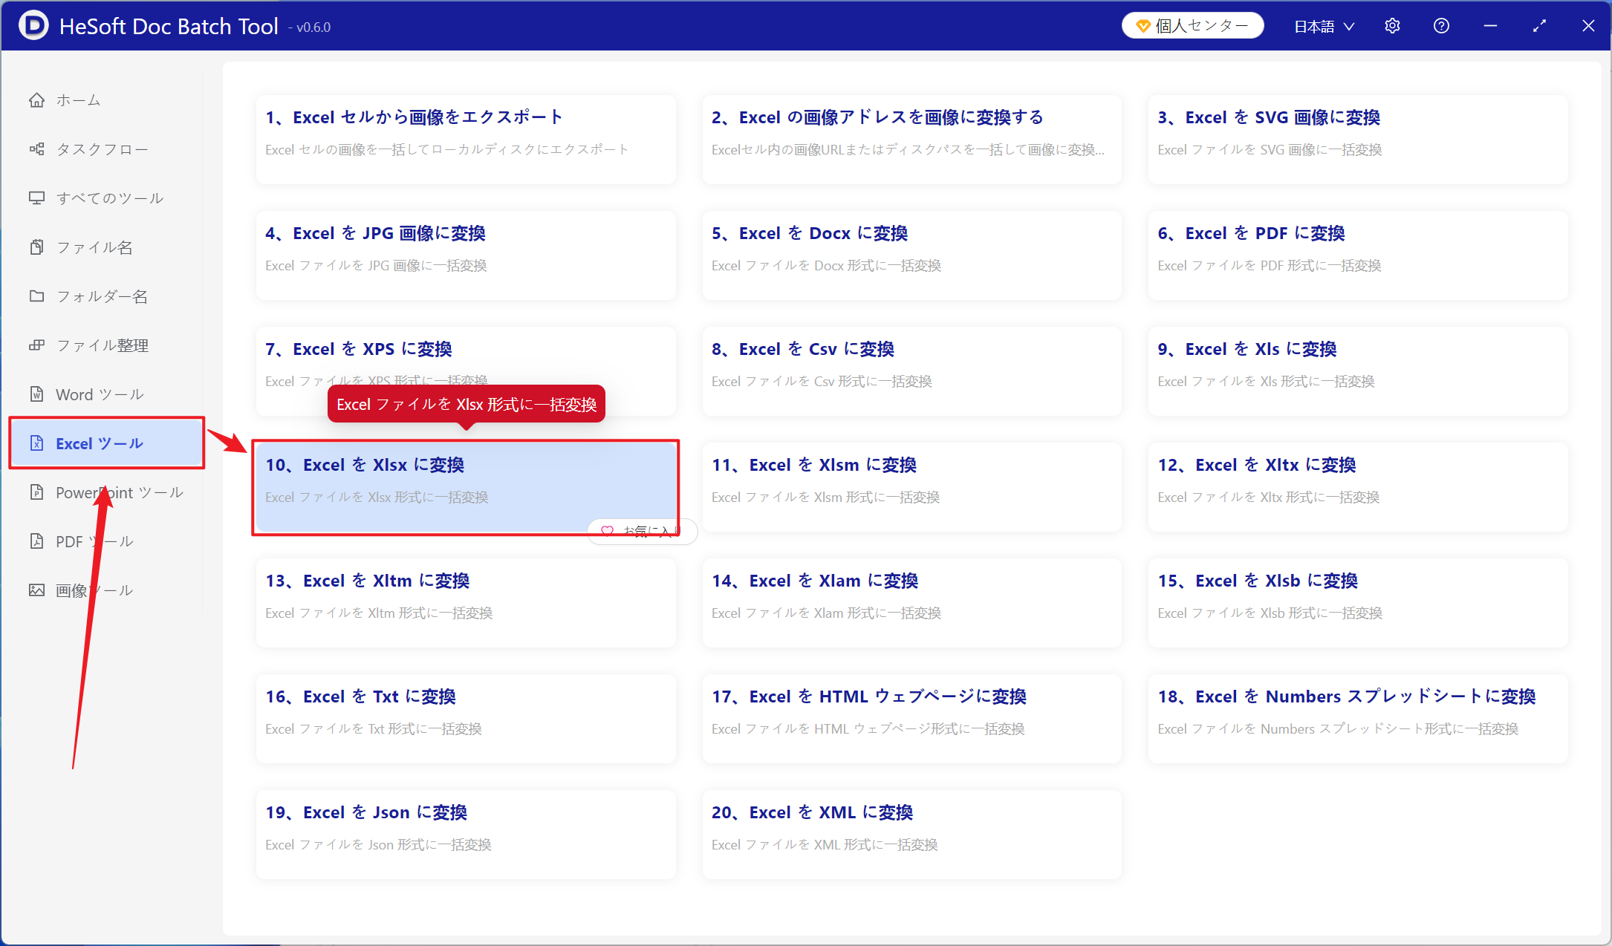This screenshot has width=1612, height=946.
Task: Open Excel を Json に変換 tool
Action: (466, 834)
